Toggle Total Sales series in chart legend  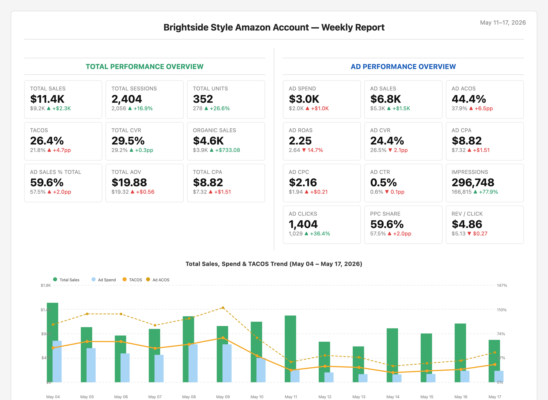(x=66, y=280)
